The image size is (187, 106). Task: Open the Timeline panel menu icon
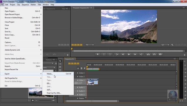click(175, 59)
